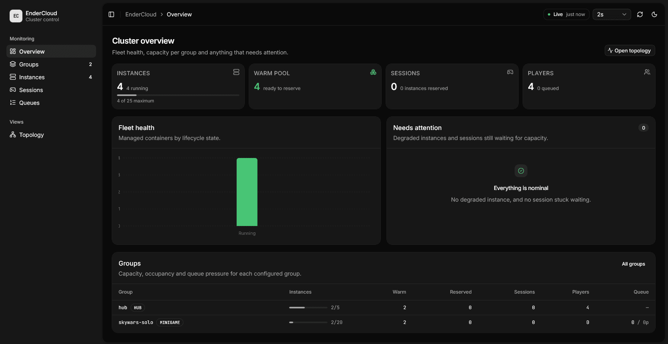Click the Instances column header in the Groups table
This screenshot has height=344, width=668.
pyautogui.click(x=300, y=292)
